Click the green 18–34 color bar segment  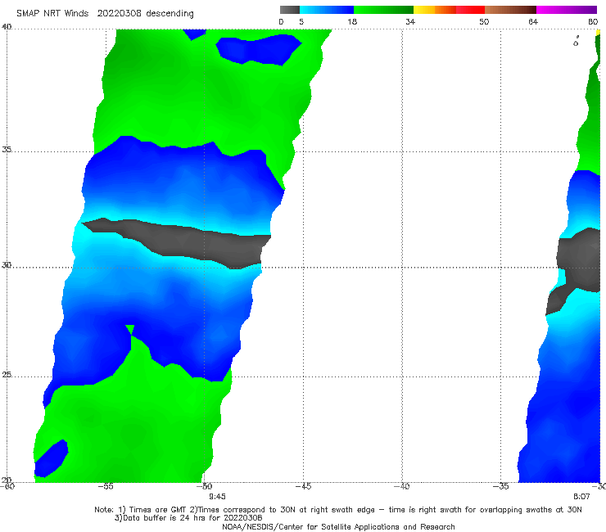[x=383, y=10]
